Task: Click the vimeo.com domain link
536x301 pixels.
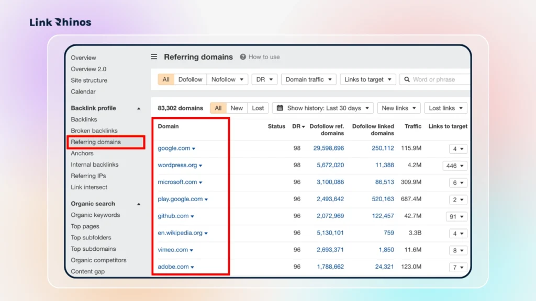Action: 173,250
